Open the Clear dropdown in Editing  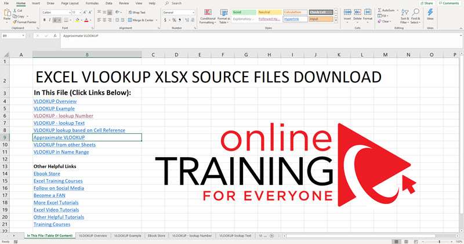pyautogui.click(x=385, y=21)
